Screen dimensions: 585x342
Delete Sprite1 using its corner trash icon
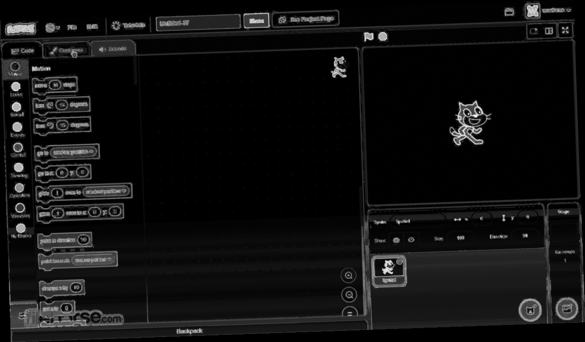399,261
